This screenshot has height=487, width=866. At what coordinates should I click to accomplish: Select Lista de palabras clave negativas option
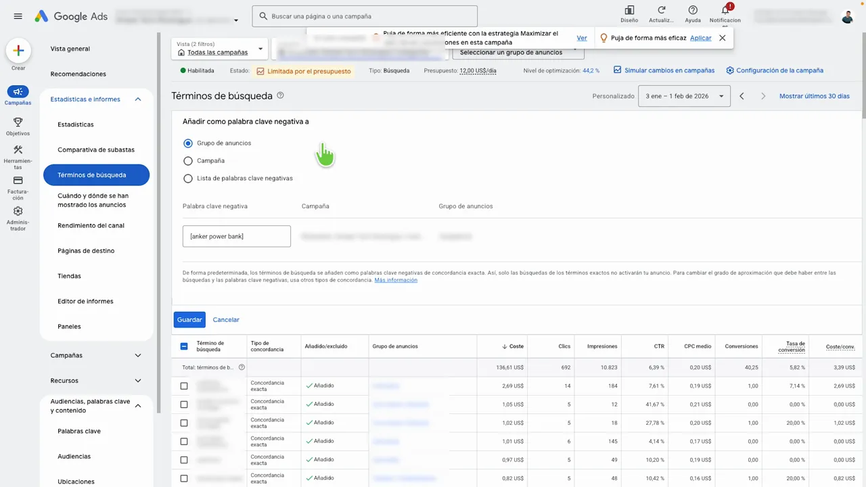188,179
